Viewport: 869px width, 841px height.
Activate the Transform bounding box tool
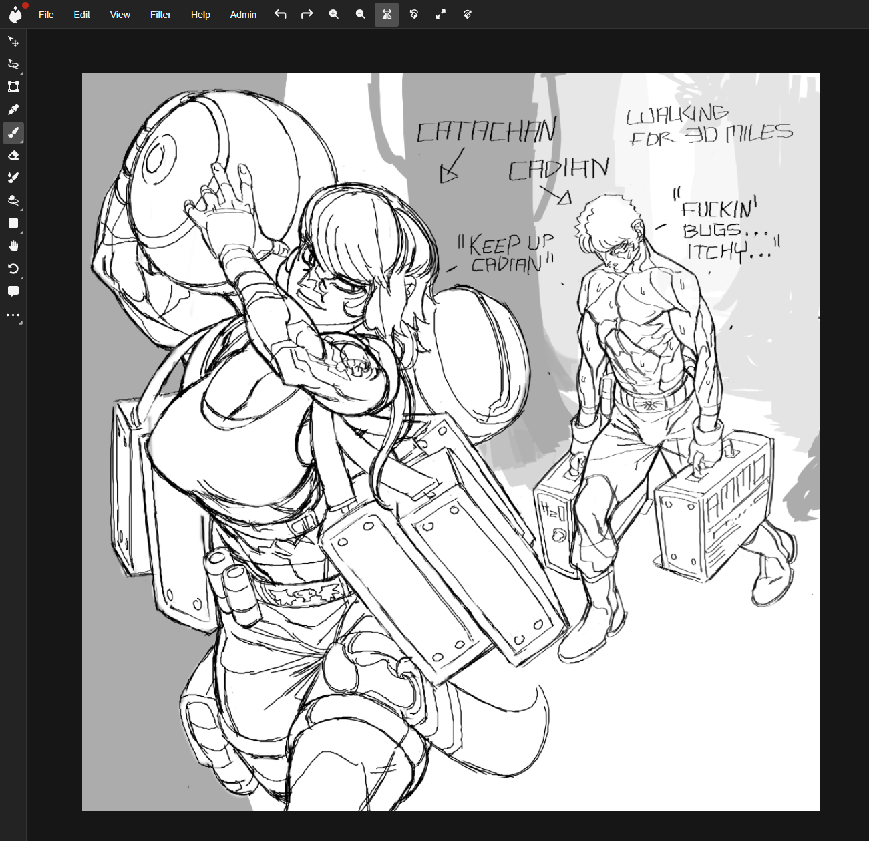pos(13,87)
